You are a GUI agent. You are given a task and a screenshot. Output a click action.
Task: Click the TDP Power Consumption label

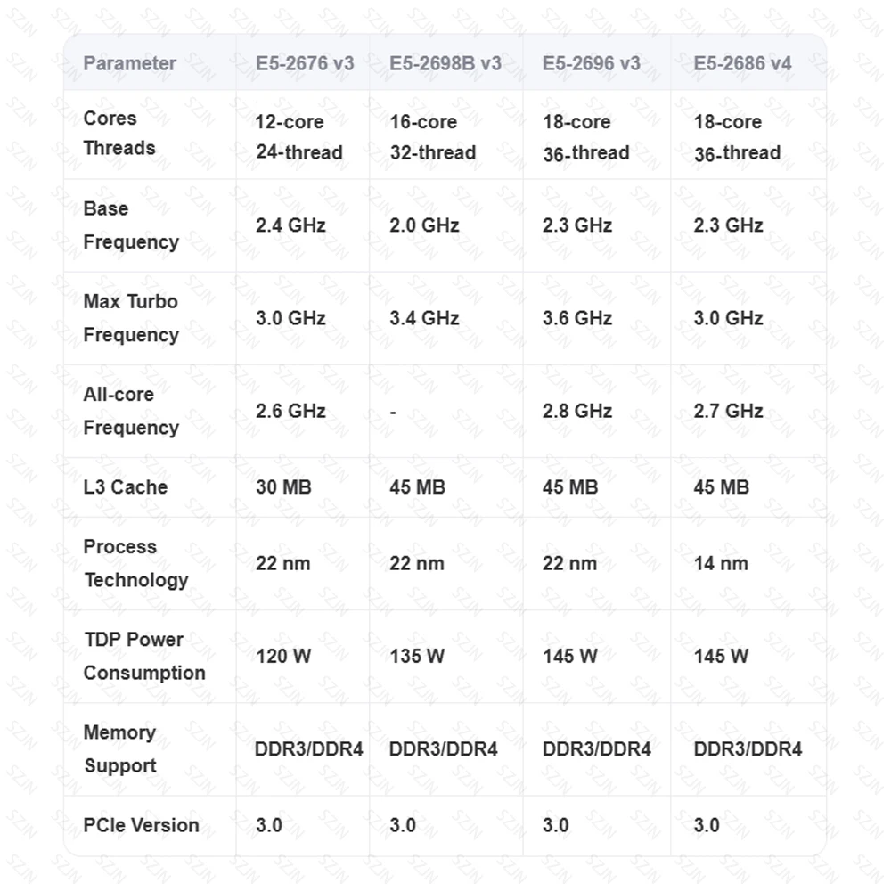pyautogui.click(x=143, y=656)
